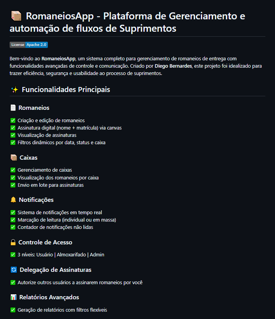
Task: Click the padlock icon beside Controle de Acesso
Action: click(13, 242)
